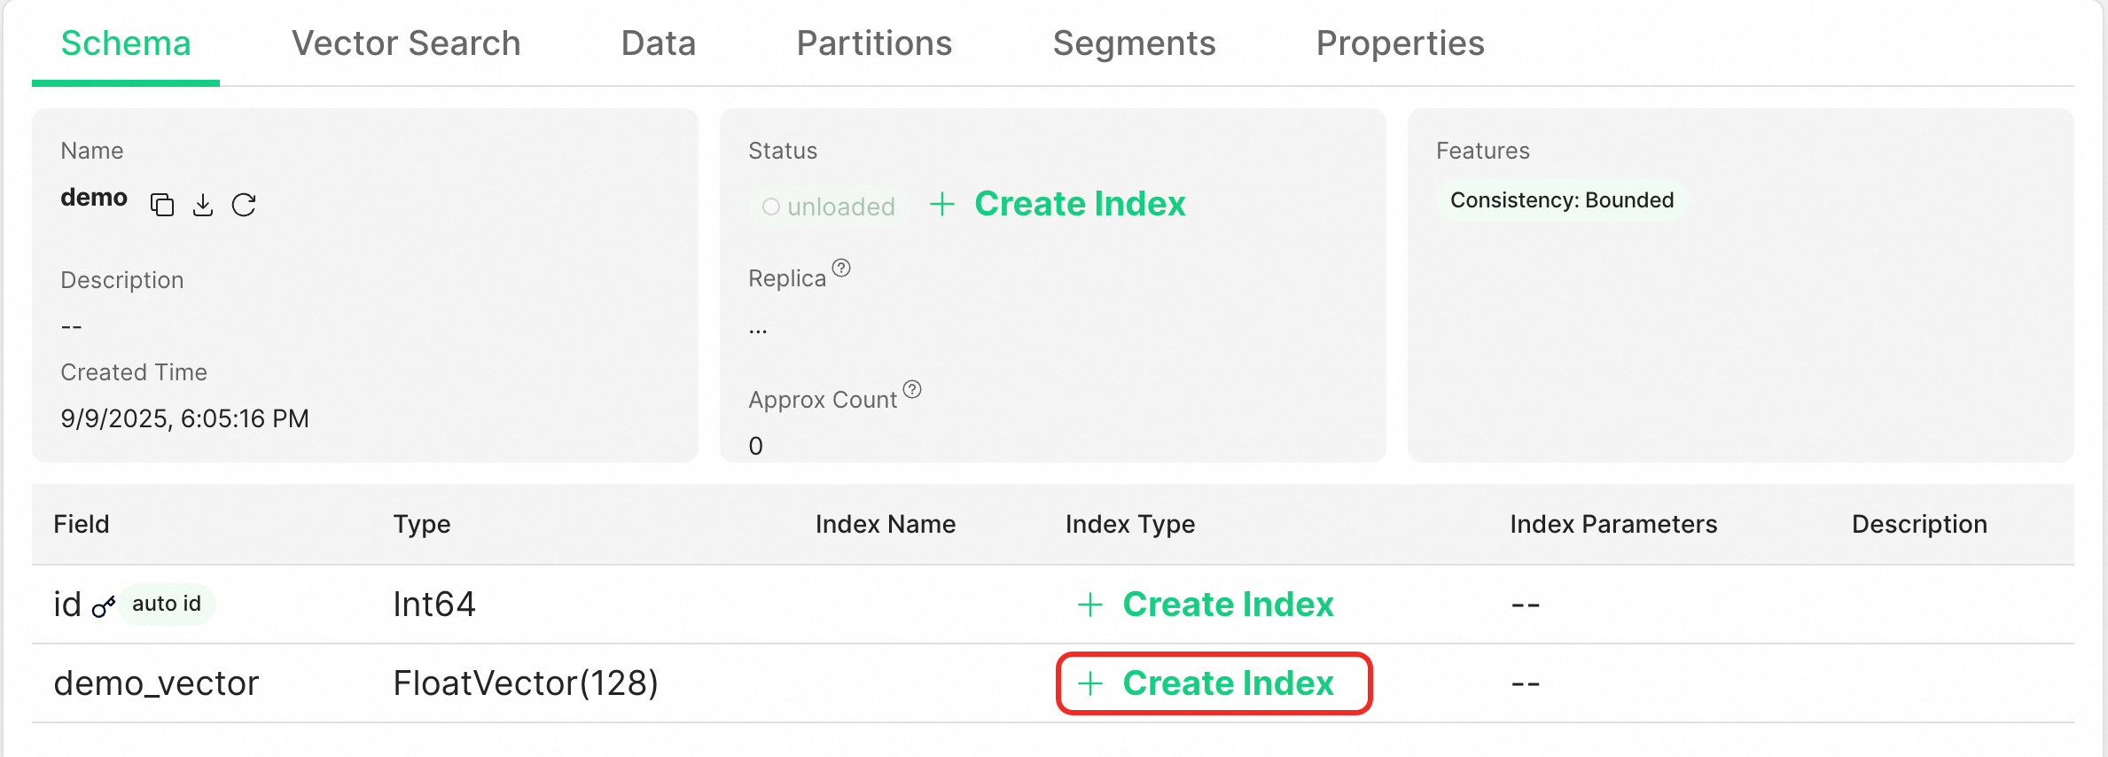Click Create Index next to unloaded status

[x=1079, y=205]
